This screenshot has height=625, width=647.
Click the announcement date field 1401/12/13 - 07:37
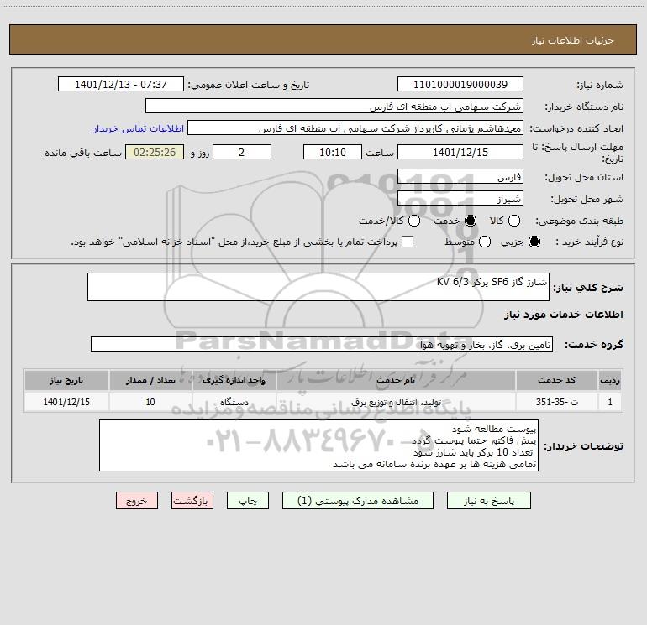(x=120, y=84)
